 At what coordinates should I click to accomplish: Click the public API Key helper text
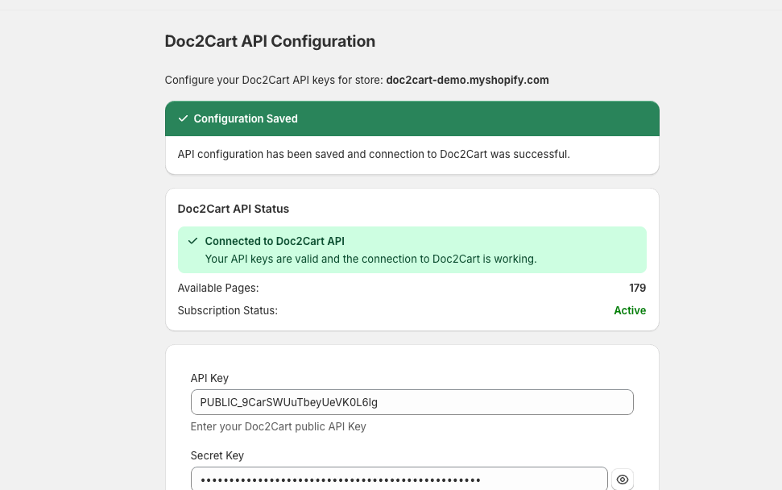point(276,426)
